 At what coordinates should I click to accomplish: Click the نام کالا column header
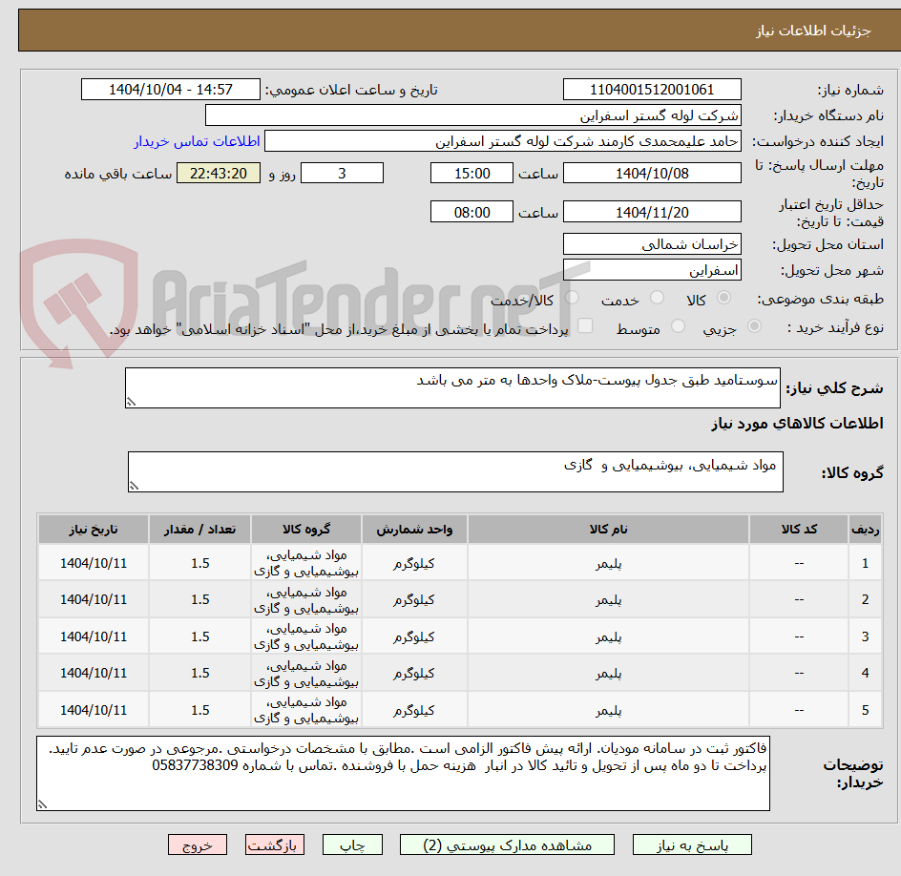[x=609, y=529]
